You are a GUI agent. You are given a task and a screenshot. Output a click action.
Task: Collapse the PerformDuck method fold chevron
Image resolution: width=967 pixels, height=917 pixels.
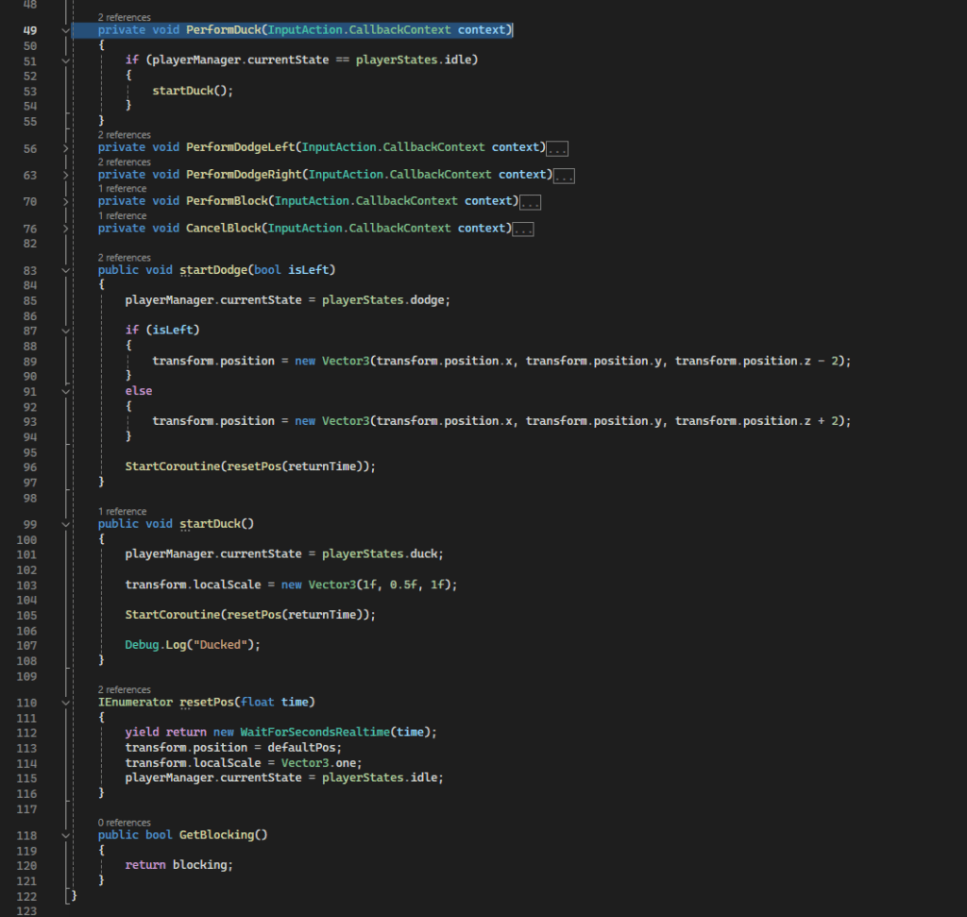click(x=65, y=31)
